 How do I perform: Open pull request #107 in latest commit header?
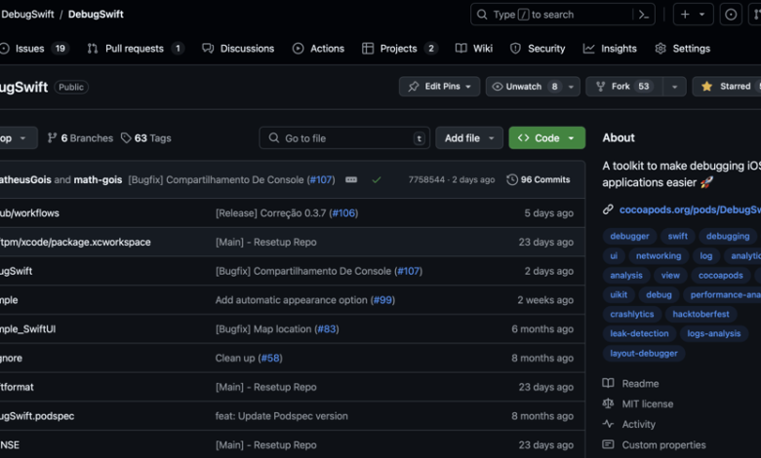click(321, 180)
